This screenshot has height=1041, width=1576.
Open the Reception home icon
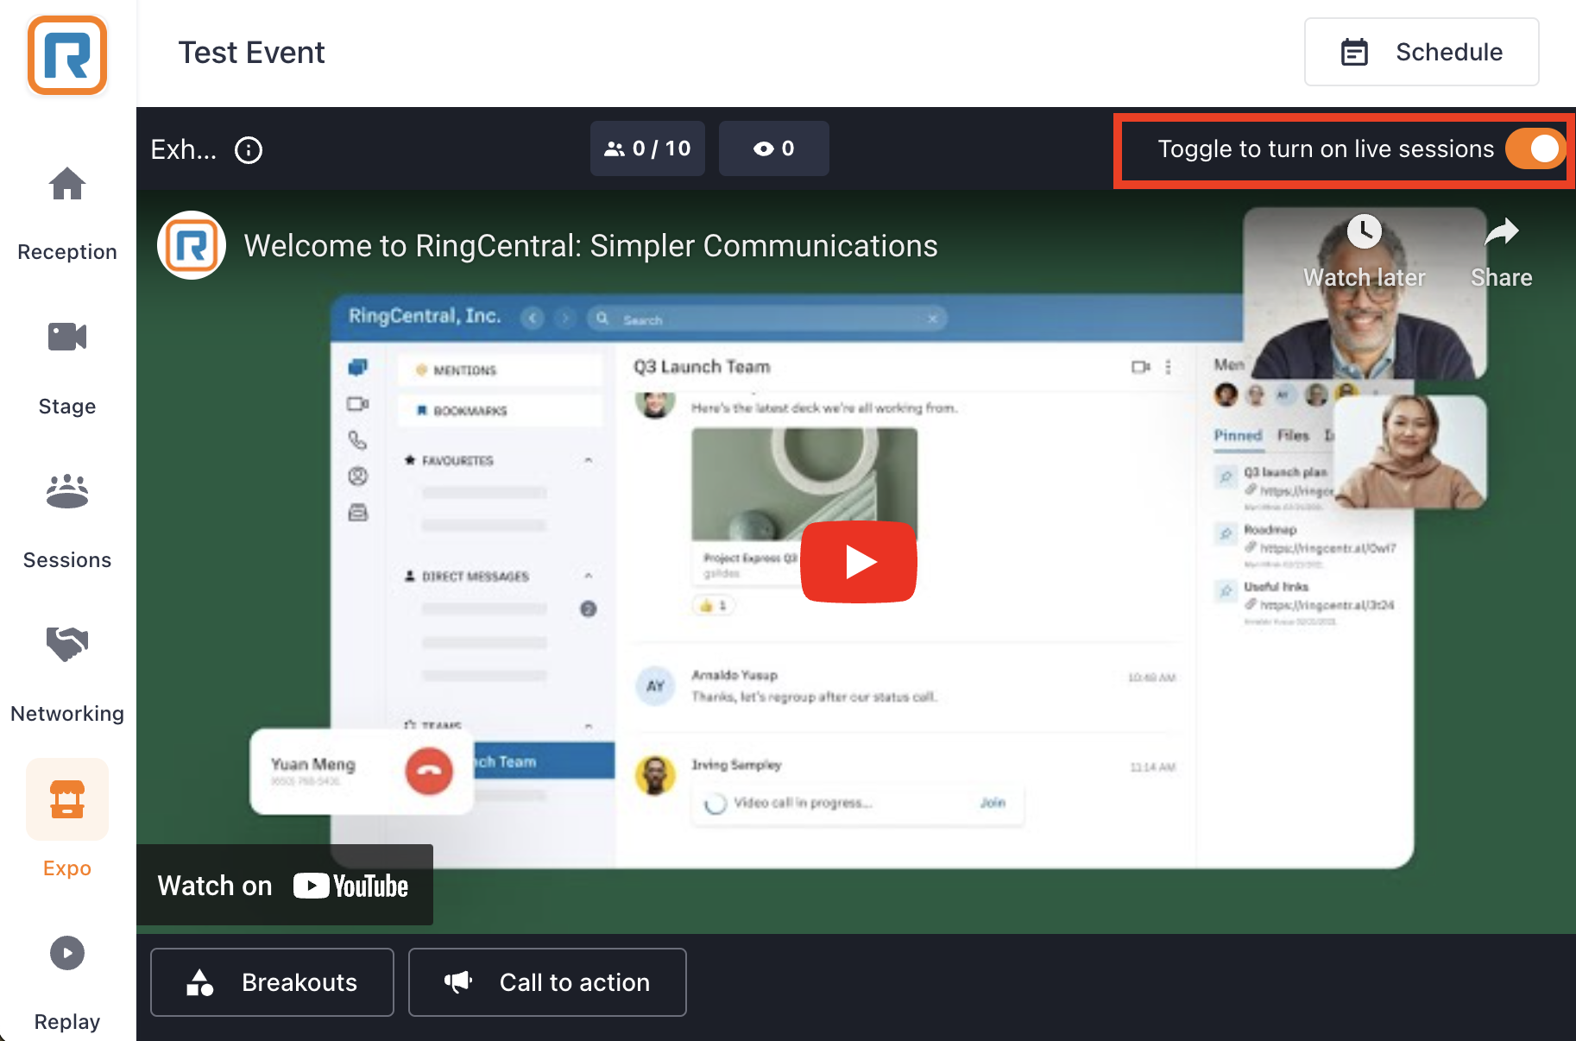[x=67, y=184]
